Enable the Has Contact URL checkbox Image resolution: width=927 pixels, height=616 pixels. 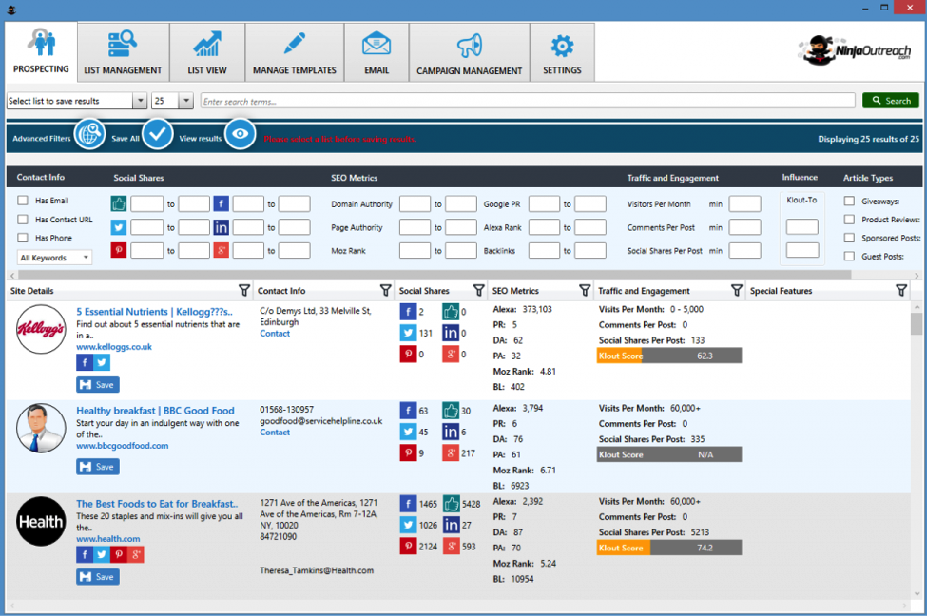tap(23, 220)
